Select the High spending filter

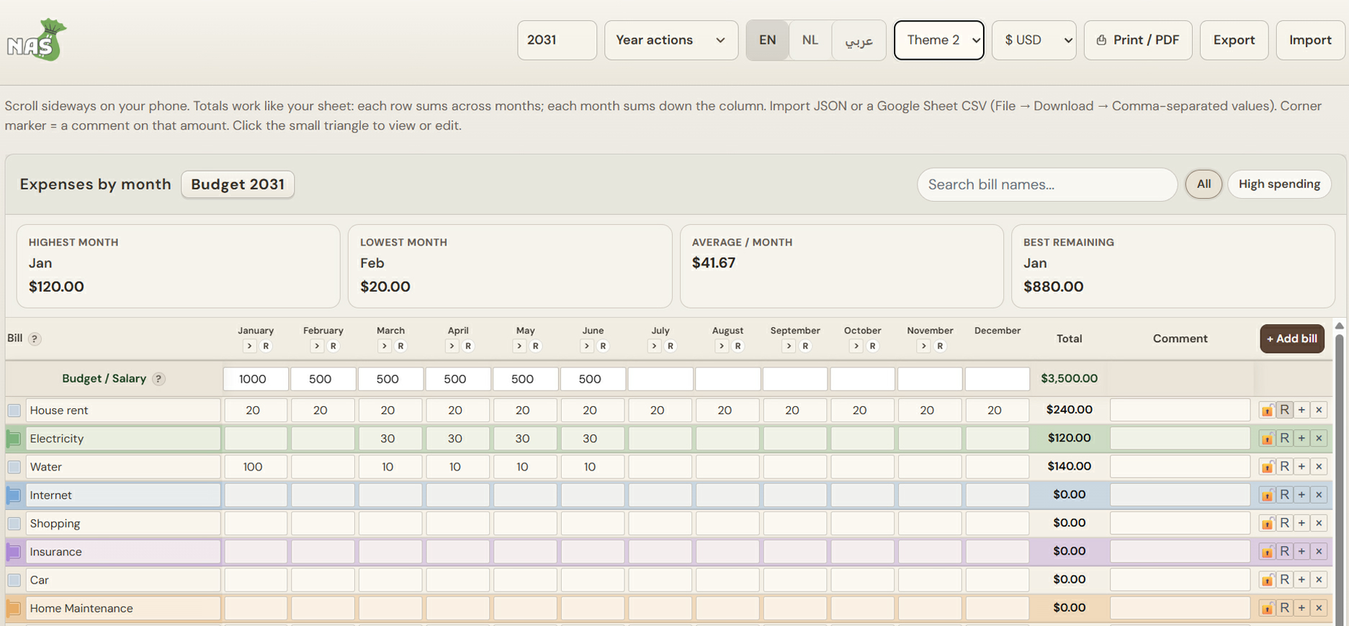(1279, 184)
